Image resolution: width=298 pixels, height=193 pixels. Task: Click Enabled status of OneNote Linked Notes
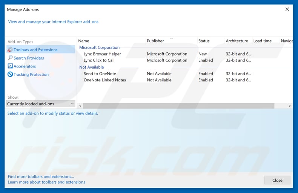pos(206,80)
